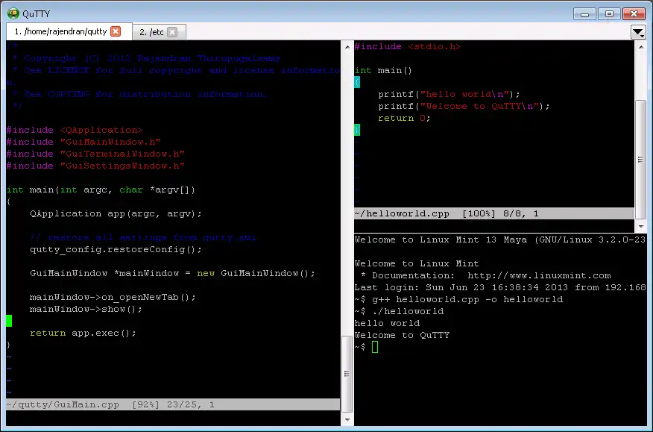653x432 pixels.
Task: Click the #include "GuiSettingsWindow.h" line
Action: tap(95, 166)
